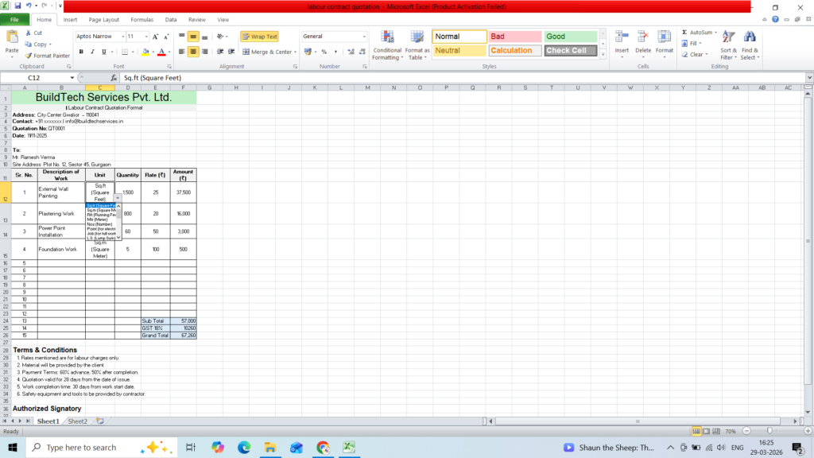Click the AutoSum sigma icon
Viewport: 814px width, 458px height.
coord(684,32)
